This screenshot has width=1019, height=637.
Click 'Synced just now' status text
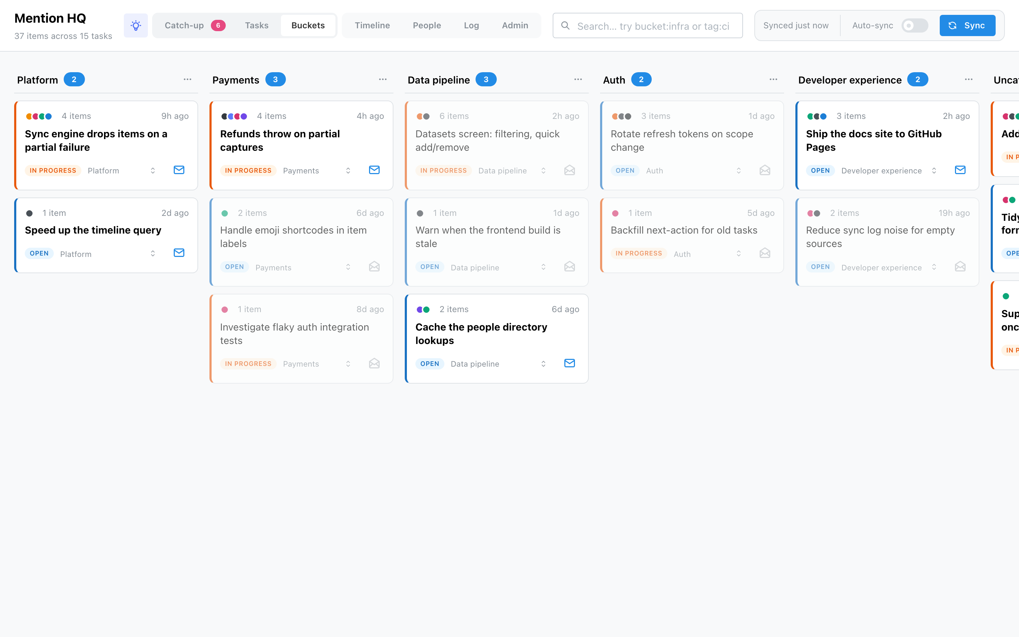[x=796, y=25]
